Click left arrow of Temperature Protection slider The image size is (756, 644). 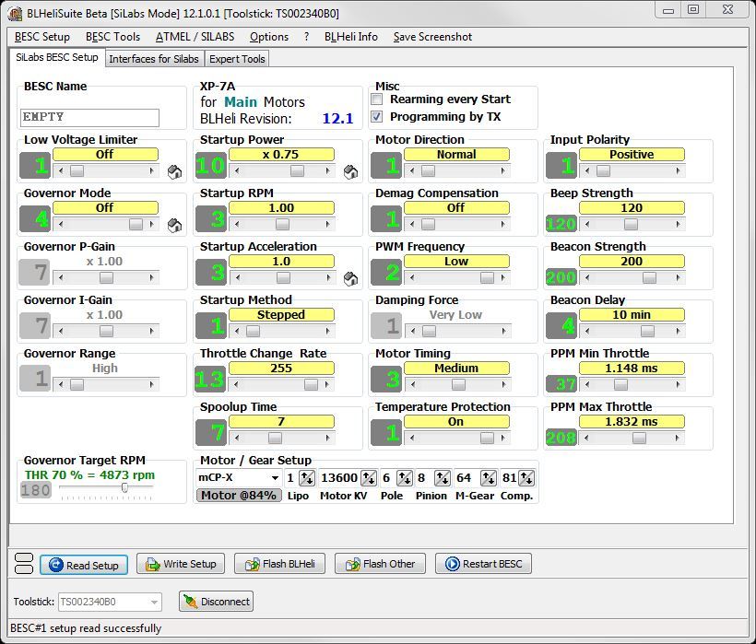pos(412,439)
